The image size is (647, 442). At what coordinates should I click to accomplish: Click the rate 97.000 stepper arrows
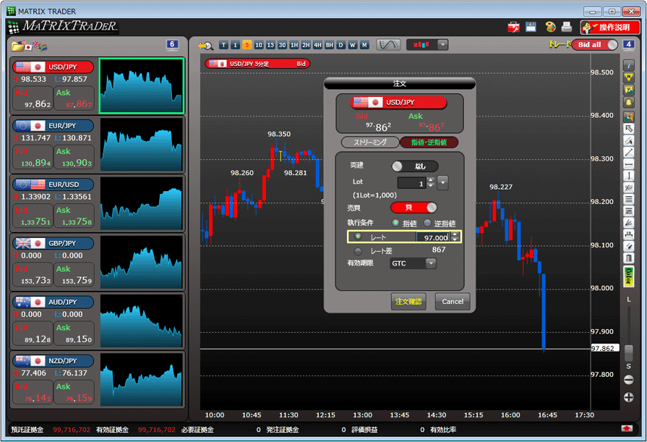(455, 237)
